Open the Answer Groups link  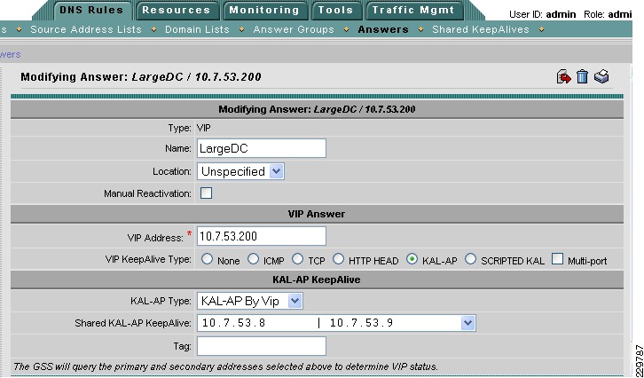[x=294, y=29]
